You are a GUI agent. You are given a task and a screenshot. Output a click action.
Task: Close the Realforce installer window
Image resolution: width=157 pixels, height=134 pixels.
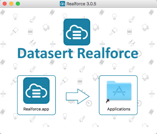point(5,4)
